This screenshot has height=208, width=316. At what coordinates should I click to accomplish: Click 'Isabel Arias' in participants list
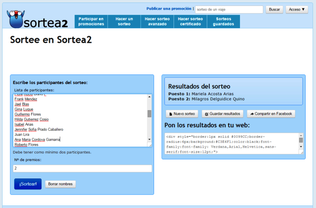[x=24, y=124]
